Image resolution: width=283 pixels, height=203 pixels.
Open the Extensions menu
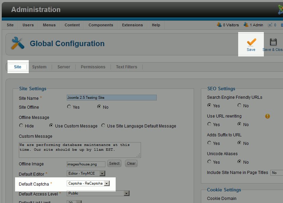click(132, 25)
